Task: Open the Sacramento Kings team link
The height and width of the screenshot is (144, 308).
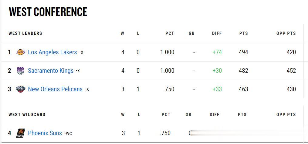Action: (51, 71)
